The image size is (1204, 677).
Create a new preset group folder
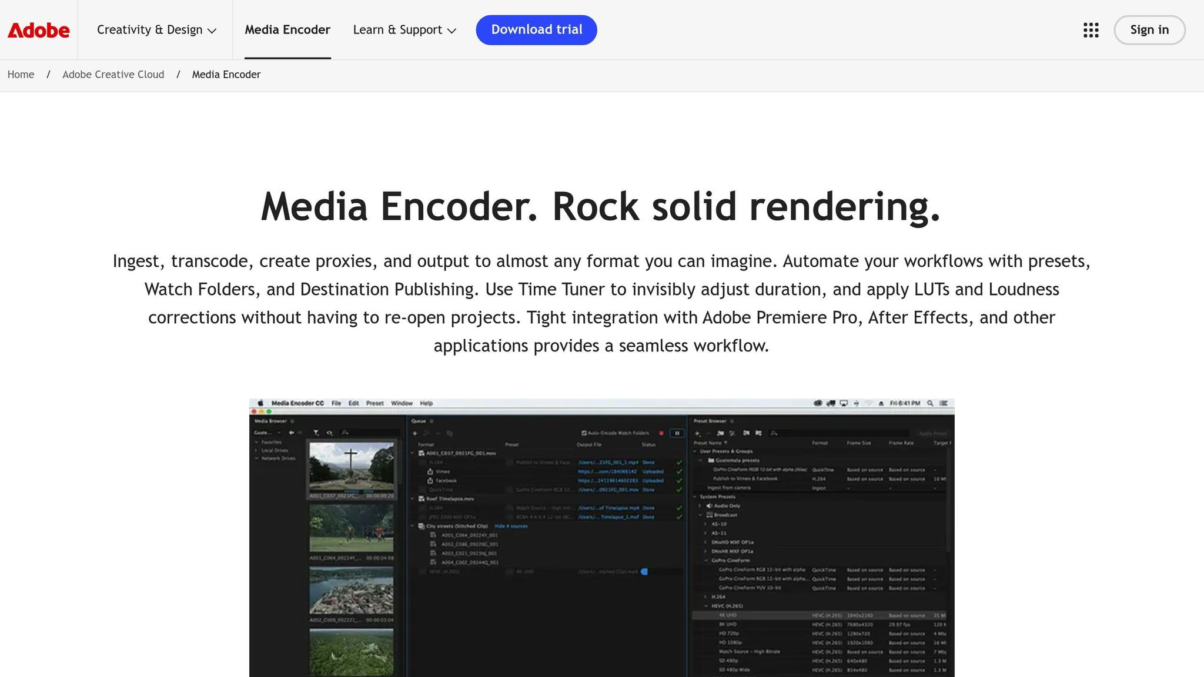(x=720, y=433)
